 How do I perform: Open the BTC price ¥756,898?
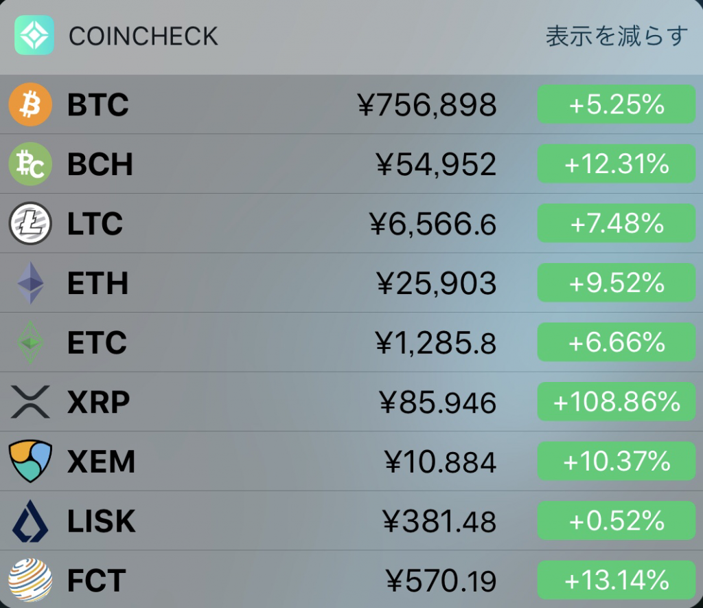(x=427, y=105)
